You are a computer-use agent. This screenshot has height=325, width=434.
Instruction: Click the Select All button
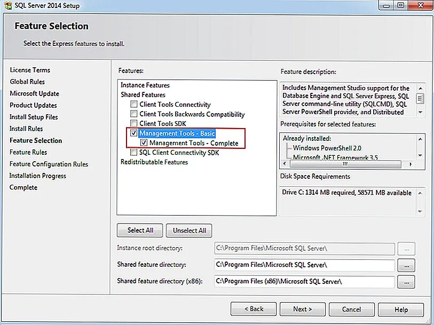[140, 231]
